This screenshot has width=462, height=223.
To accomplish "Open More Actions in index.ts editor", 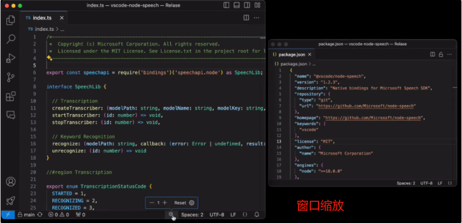I will click(256, 17).
